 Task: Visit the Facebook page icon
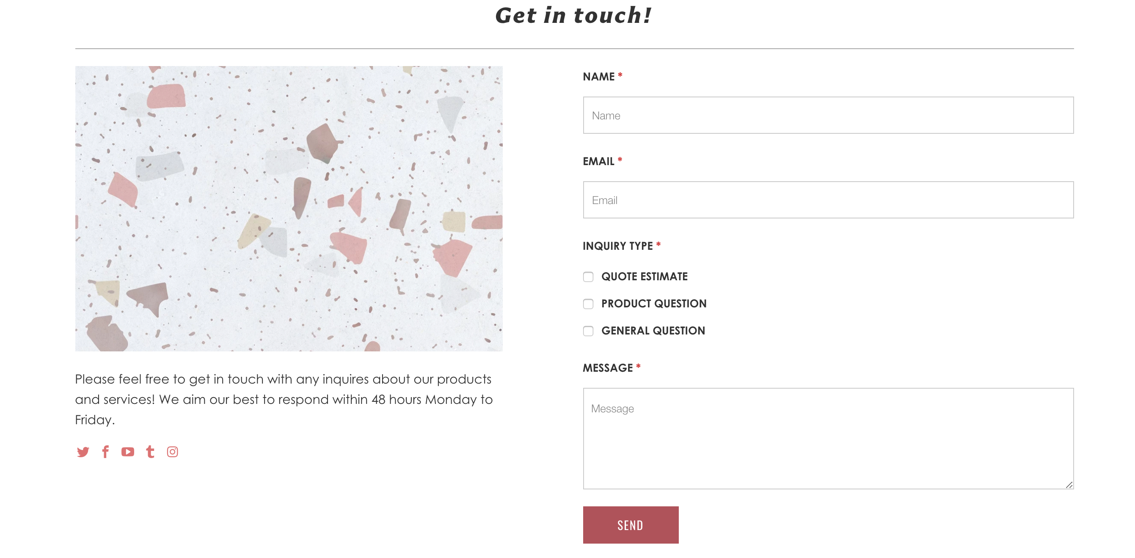coord(105,452)
